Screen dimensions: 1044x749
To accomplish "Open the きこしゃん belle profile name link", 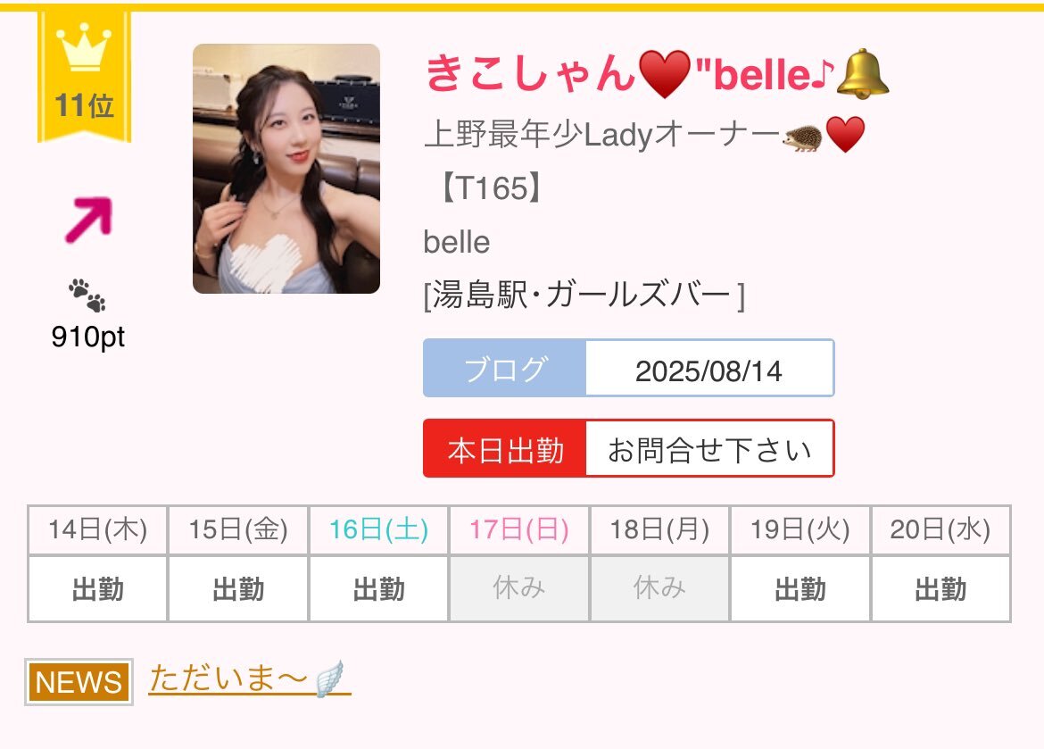I will [x=657, y=74].
